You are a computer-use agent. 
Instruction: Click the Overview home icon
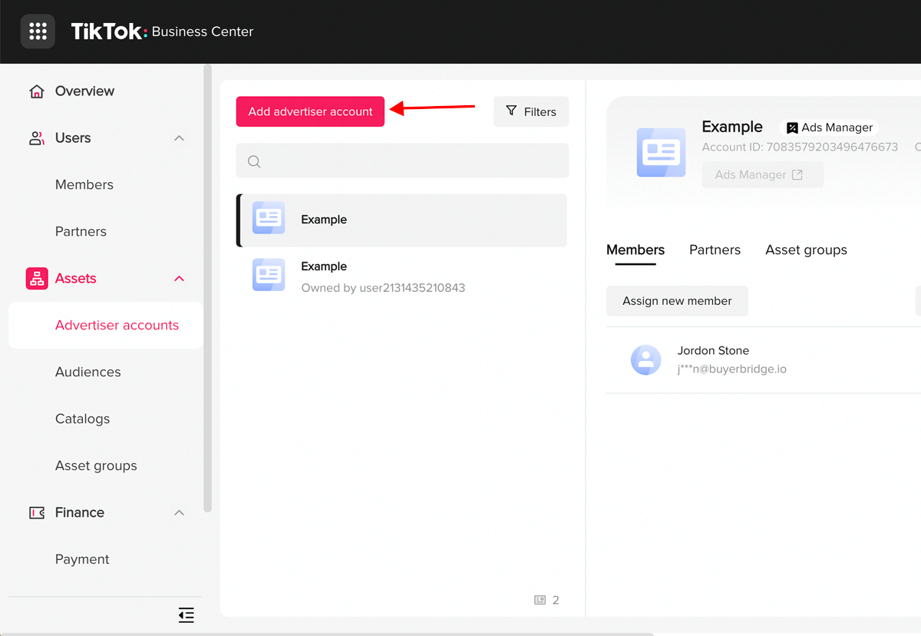[x=36, y=91]
